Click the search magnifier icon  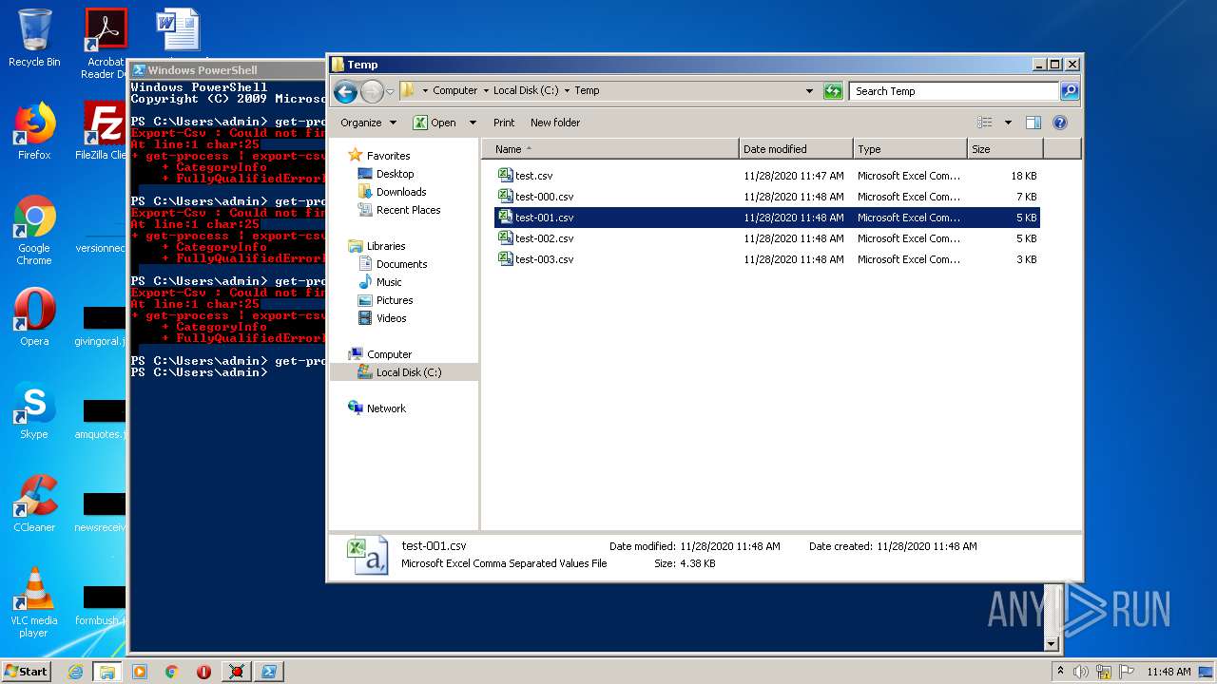pos(1070,91)
